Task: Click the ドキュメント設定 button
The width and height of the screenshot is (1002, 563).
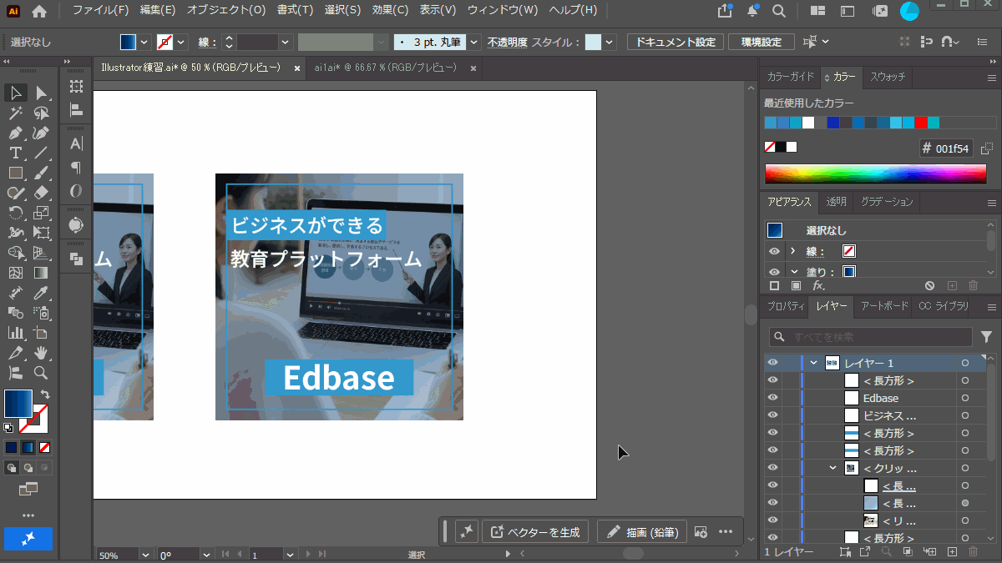Action: pyautogui.click(x=676, y=42)
